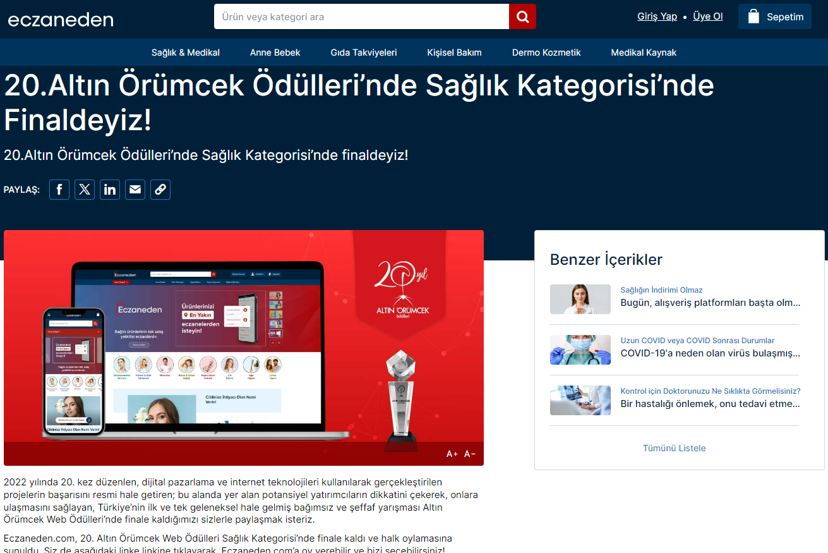The image size is (828, 553).
Task: Share the article via email icon
Action: (135, 190)
